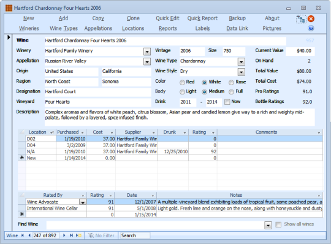Viewport: 331px width, 244px height.
Task: Open the Reports screen
Action: [168, 28]
